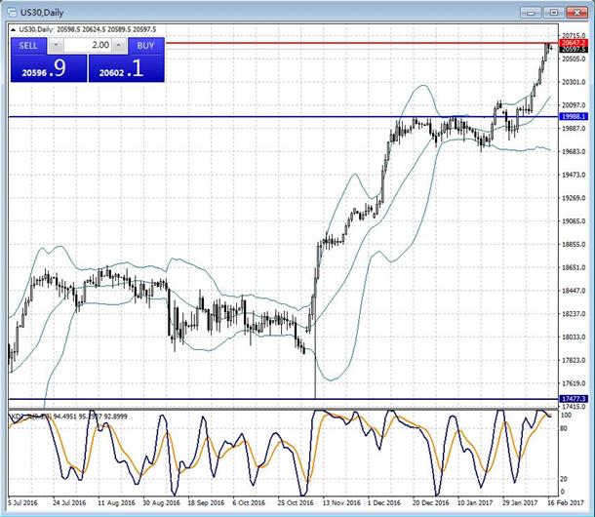Image resolution: width=595 pixels, height=517 pixels.
Task: Click the 16 Feb 2017 date label
Action: [x=566, y=503]
